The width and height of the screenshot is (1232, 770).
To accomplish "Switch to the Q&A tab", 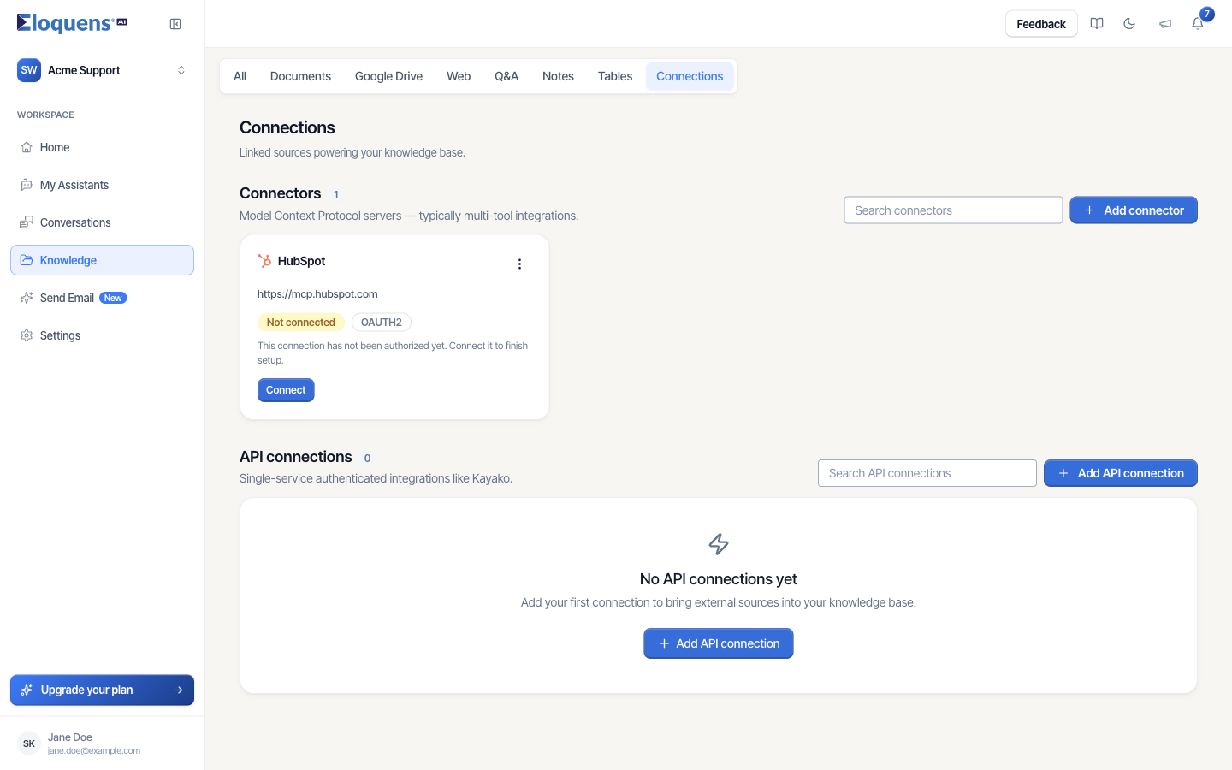I will (x=506, y=76).
